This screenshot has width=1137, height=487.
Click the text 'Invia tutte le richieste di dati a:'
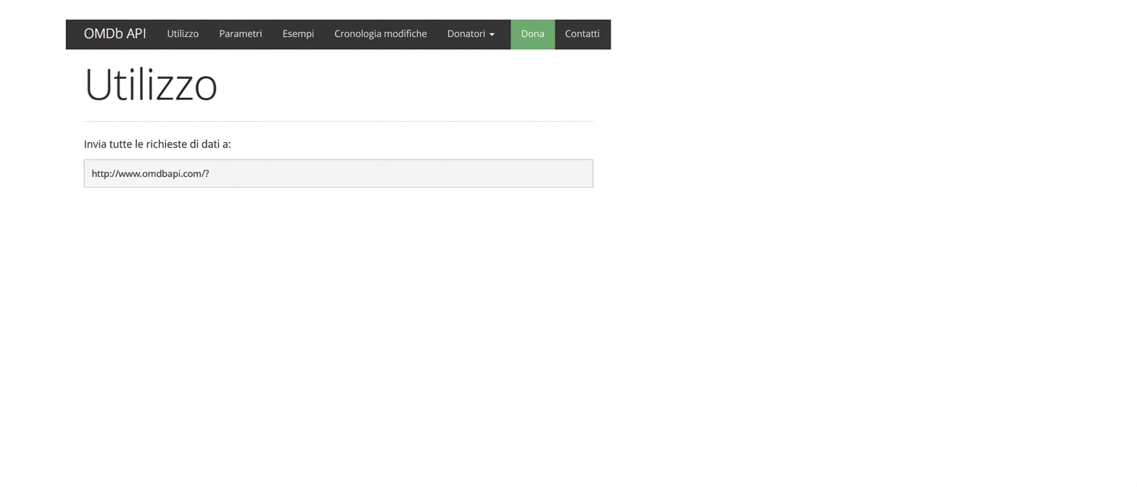(157, 144)
